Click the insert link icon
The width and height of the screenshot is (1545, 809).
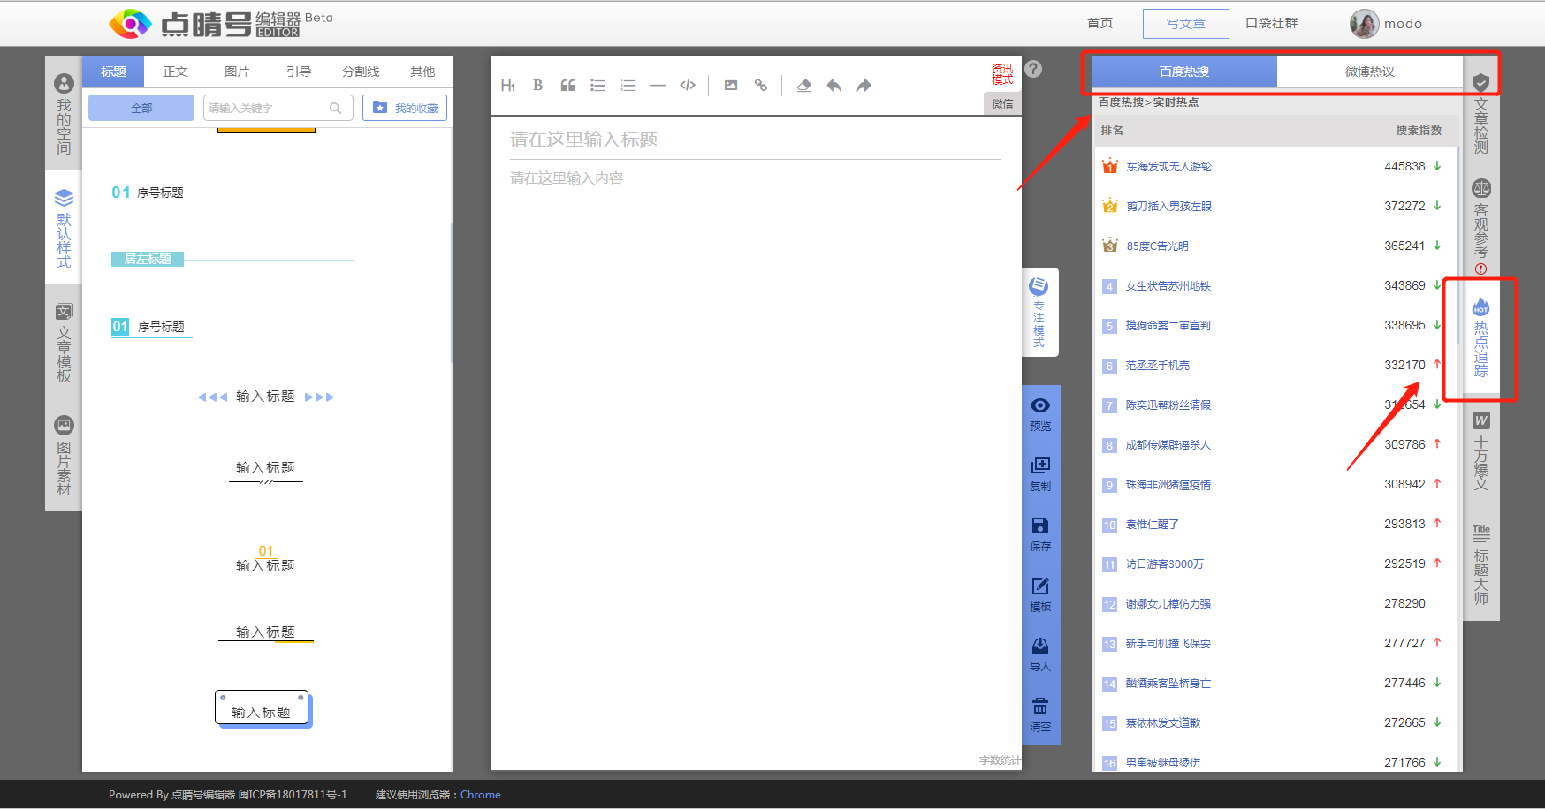pos(761,86)
